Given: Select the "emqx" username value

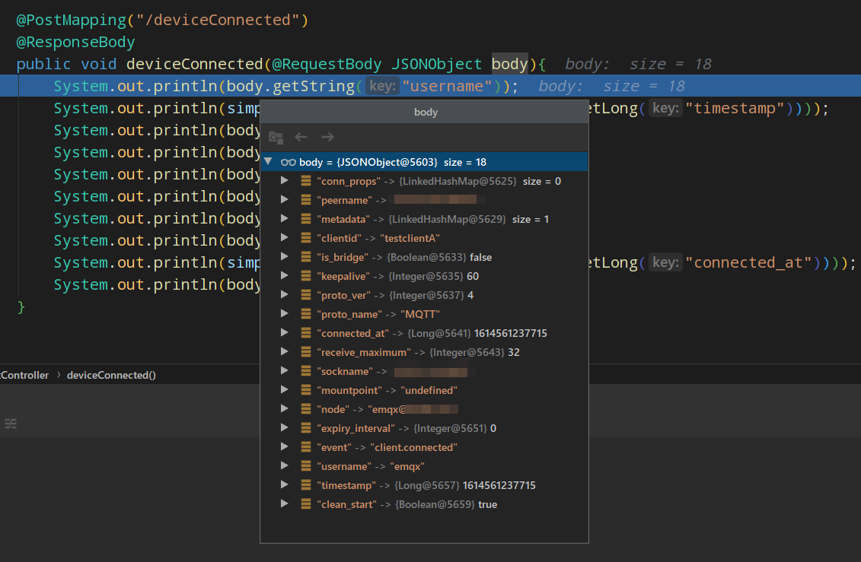Looking at the screenshot, I should pyautogui.click(x=407, y=466).
